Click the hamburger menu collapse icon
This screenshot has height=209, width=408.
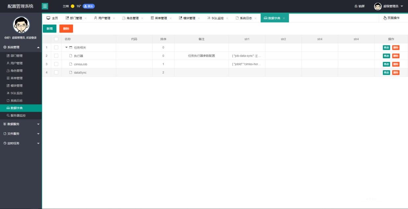pyautogui.click(x=45, y=6)
